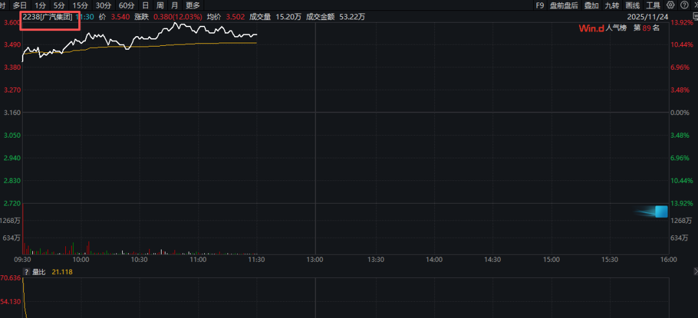This screenshot has width=698, height=318.
Task: Click the 画线 drawing tools button
Action: (633, 5)
